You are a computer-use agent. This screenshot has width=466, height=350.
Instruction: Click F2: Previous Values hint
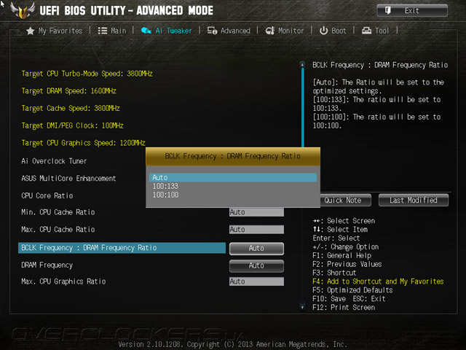(347, 264)
